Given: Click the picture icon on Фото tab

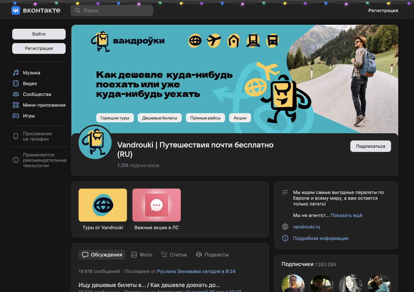Looking at the screenshot, I should 134,255.
